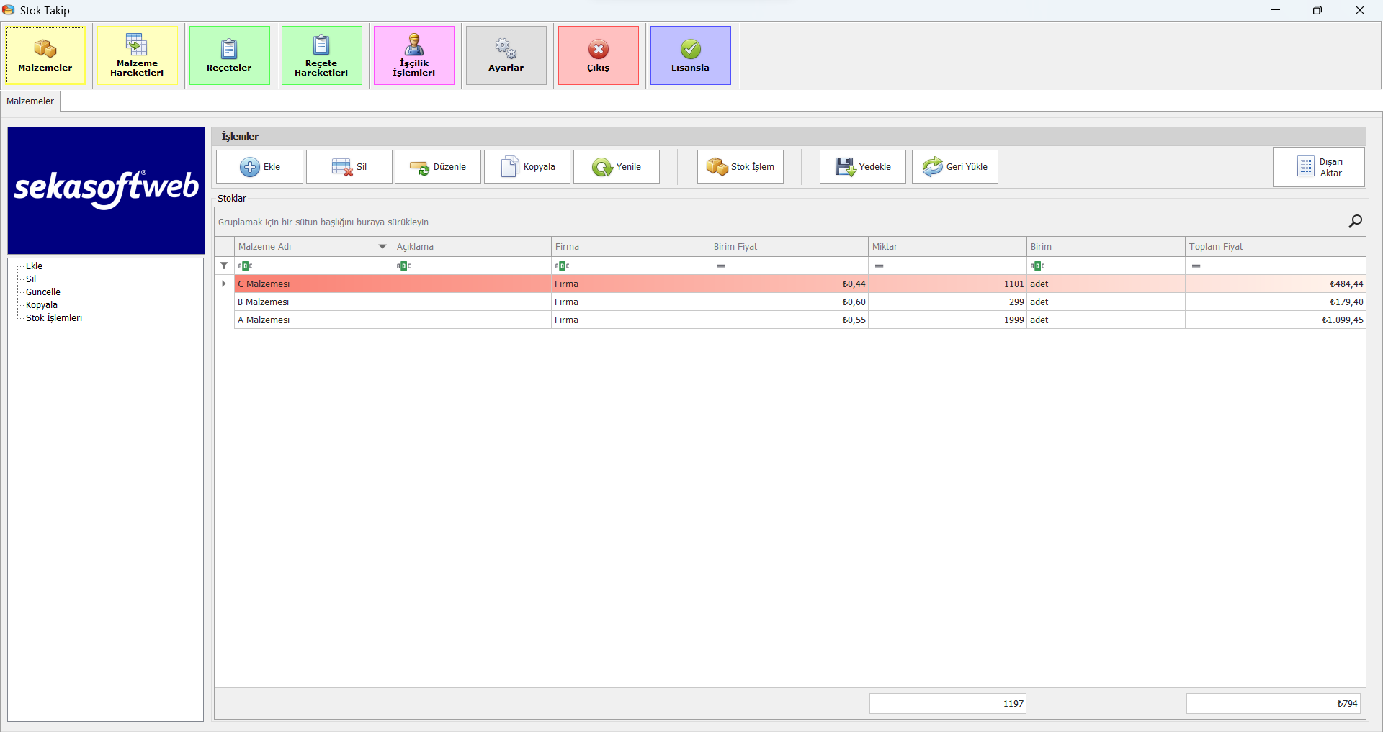Open the Stok İşlem dialog

740,167
